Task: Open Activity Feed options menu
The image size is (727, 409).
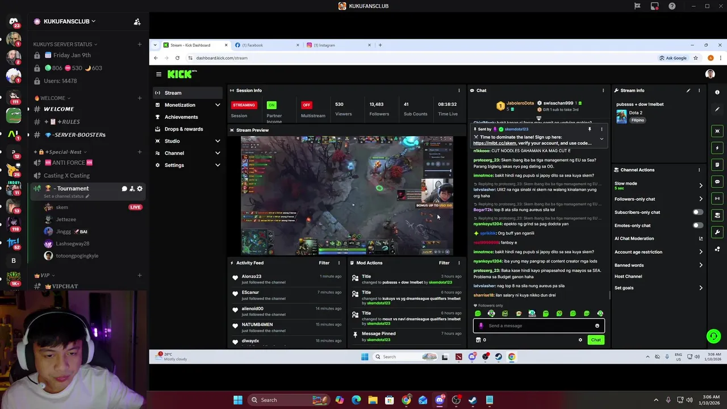Action: point(339,263)
